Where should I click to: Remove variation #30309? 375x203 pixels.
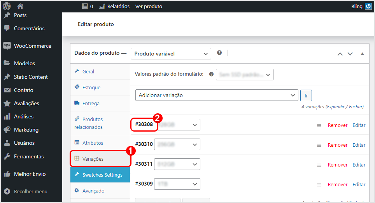click(337, 185)
